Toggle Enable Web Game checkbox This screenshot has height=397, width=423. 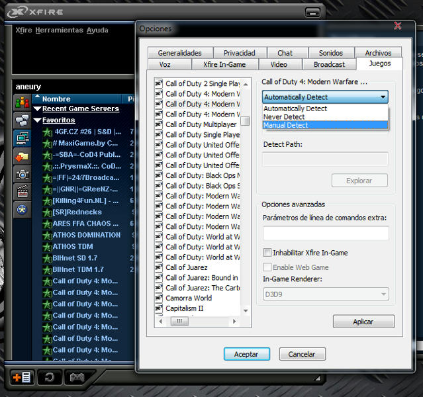click(x=267, y=267)
